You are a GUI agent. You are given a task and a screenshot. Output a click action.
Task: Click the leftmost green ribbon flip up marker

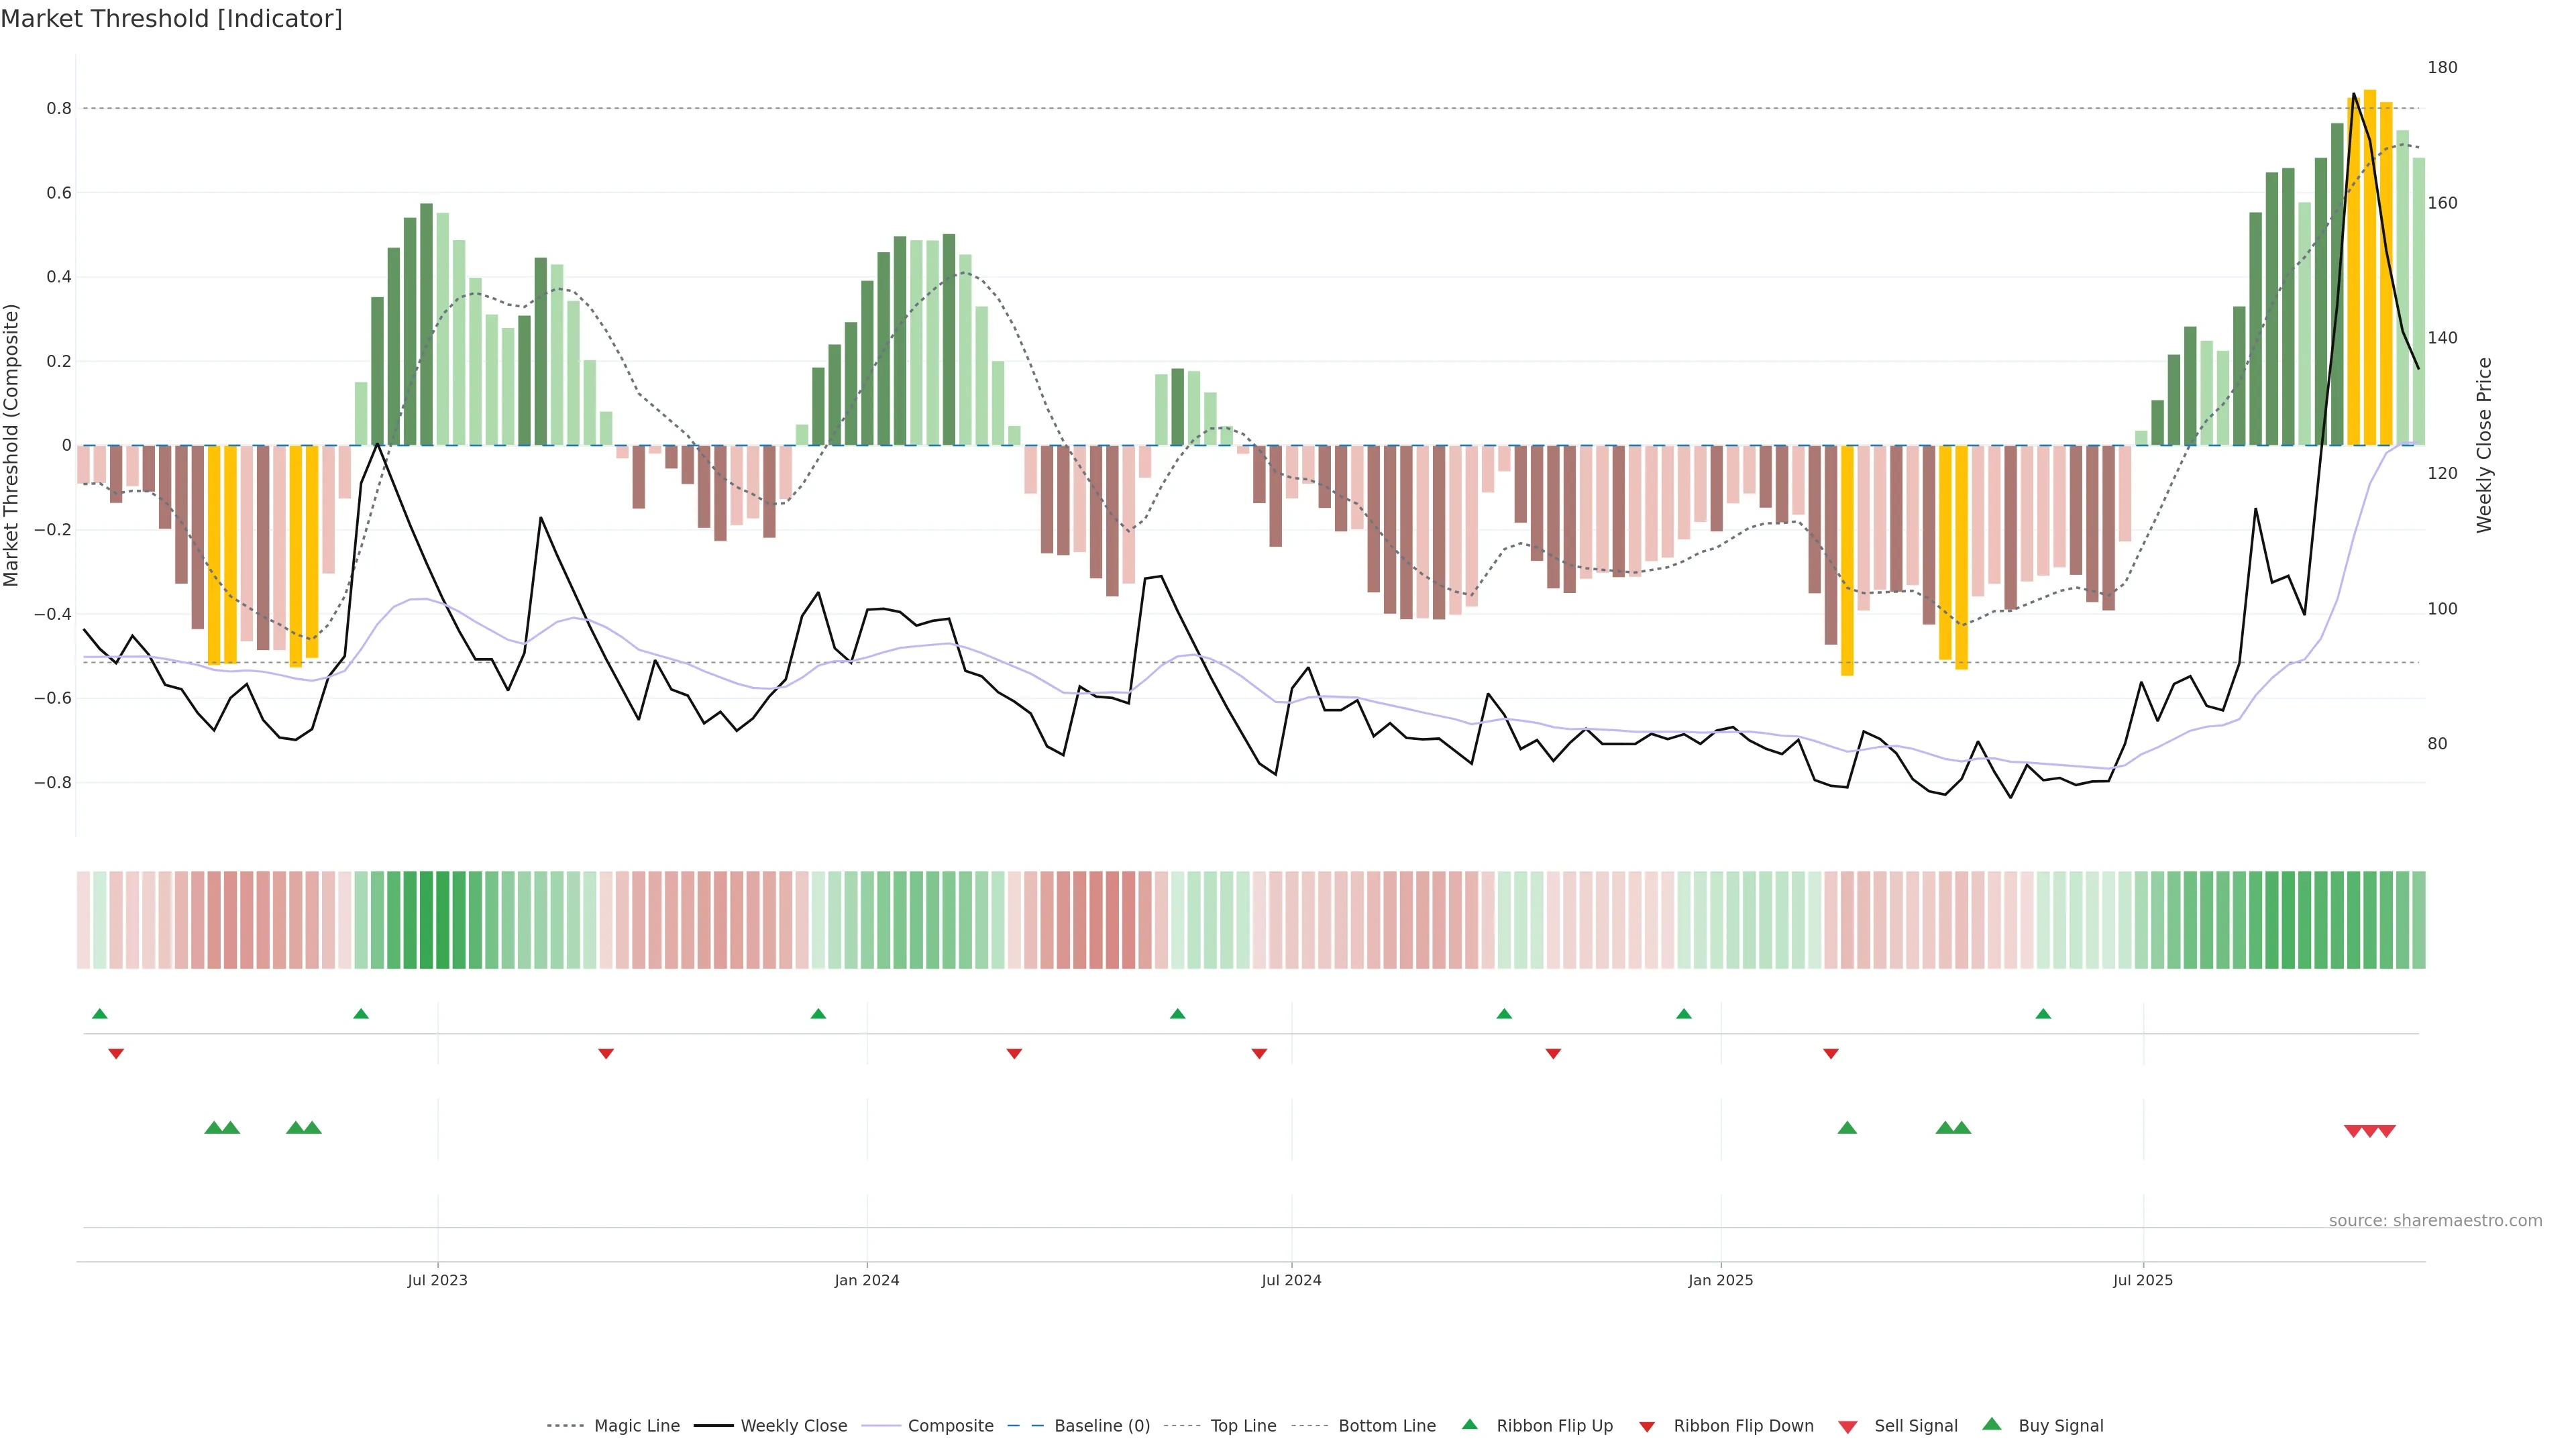(99, 1014)
